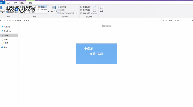This screenshot has height=107, width=193.
Task: Switch to the 共享 ribbon tab
Action: pos(15,3)
